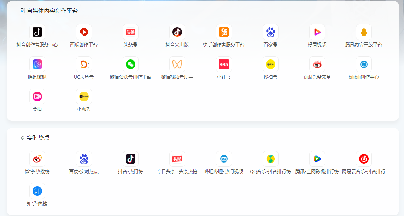Click the 实时热点 section heading

pos(38,137)
